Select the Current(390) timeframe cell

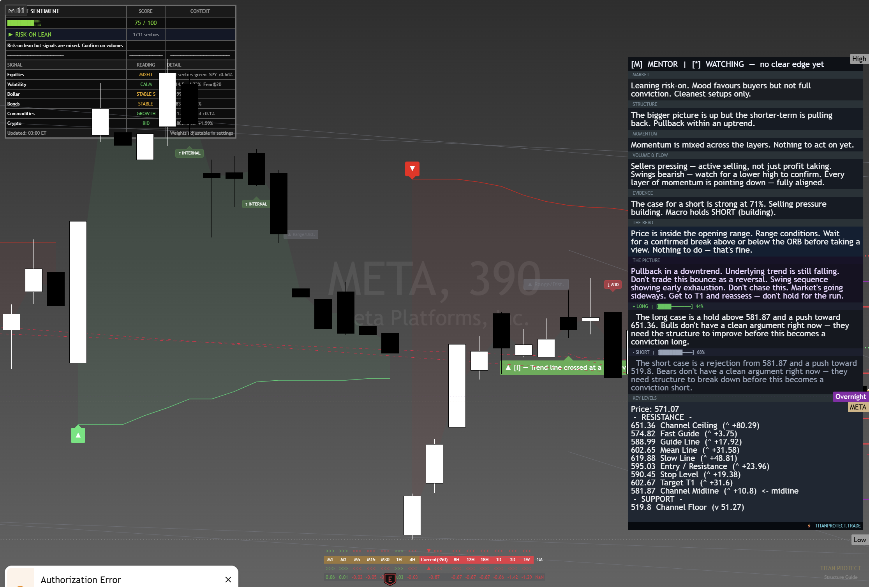(x=434, y=560)
